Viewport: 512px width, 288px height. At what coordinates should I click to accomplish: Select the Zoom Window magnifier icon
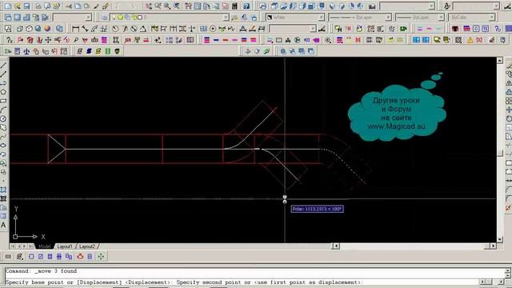(x=167, y=6)
